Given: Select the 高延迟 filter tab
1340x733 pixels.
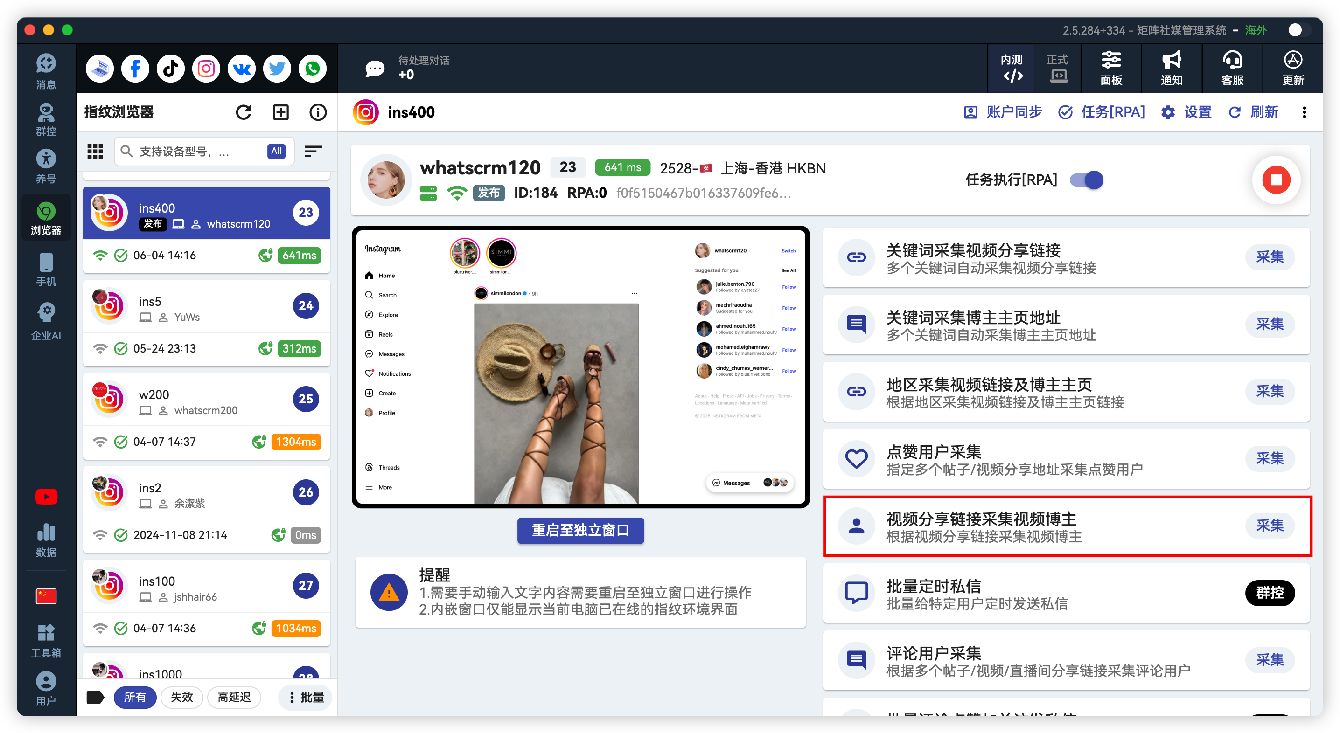Looking at the screenshot, I should pos(234,697).
